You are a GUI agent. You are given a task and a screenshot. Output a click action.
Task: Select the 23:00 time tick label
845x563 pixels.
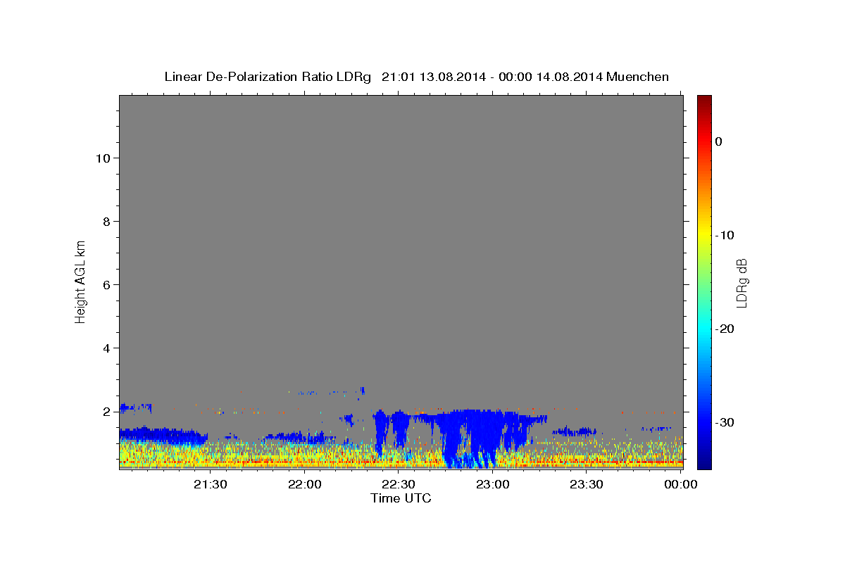click(492, 484)
